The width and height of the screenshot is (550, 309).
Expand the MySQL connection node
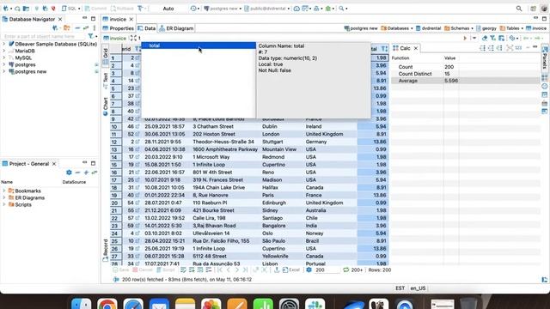click(x=4, y=58)
